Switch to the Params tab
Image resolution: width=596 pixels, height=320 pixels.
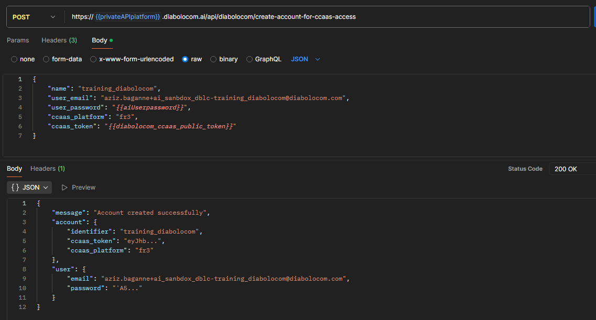(x=18, y=40)
